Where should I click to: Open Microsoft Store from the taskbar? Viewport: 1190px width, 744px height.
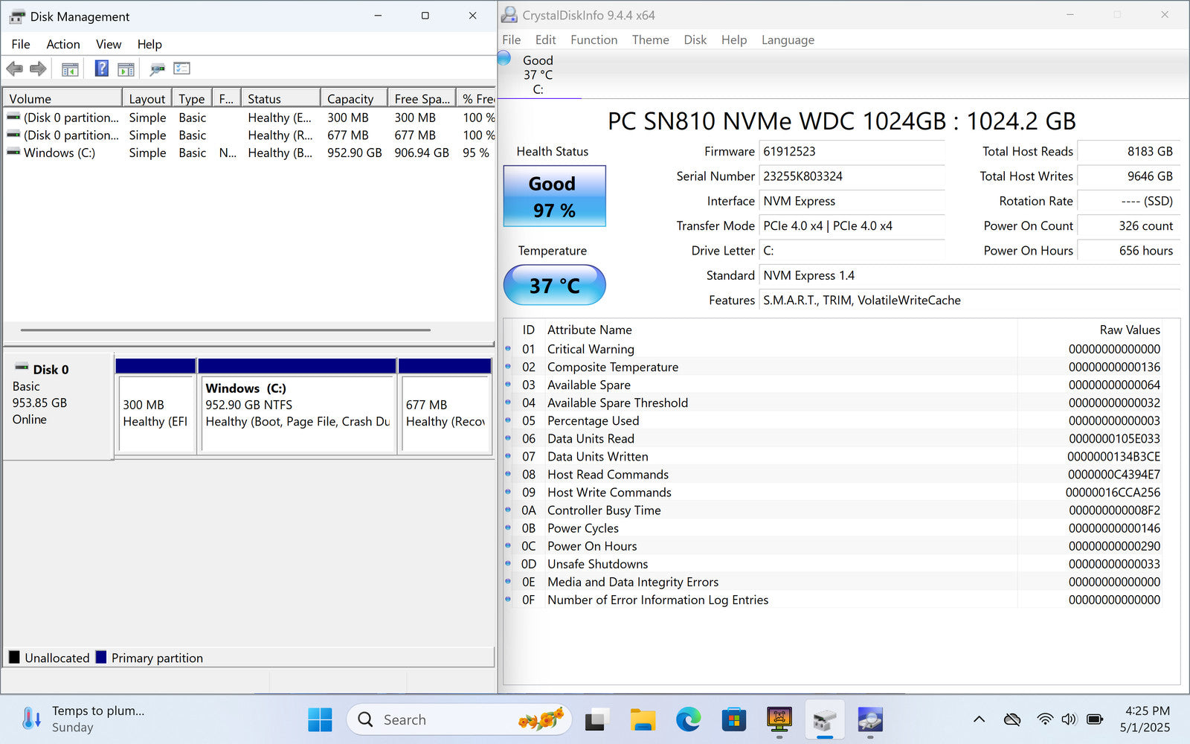pyautogui.click(x=733, y=719)
